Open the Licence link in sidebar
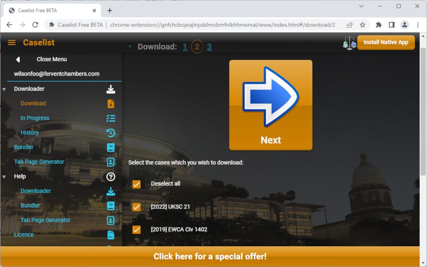 click(x=24, y=235)
